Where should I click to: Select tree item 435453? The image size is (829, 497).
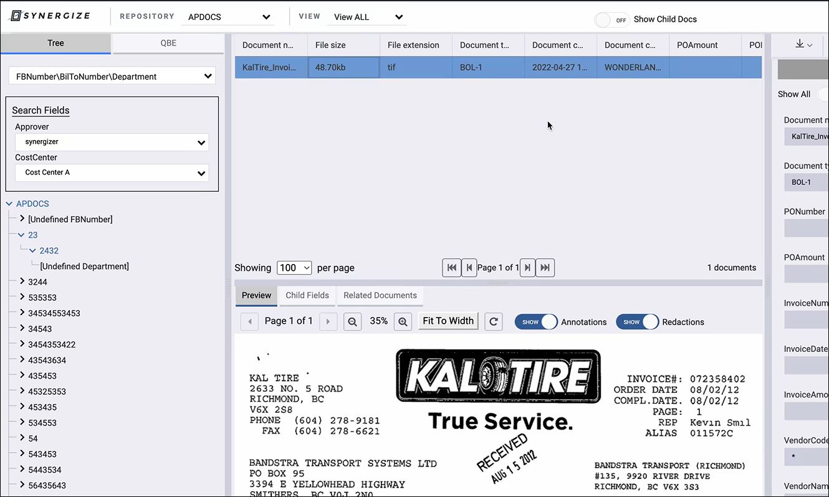tap(42, 376)
